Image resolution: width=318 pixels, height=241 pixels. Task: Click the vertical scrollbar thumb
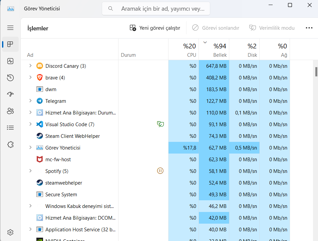(x=316, y=72)
